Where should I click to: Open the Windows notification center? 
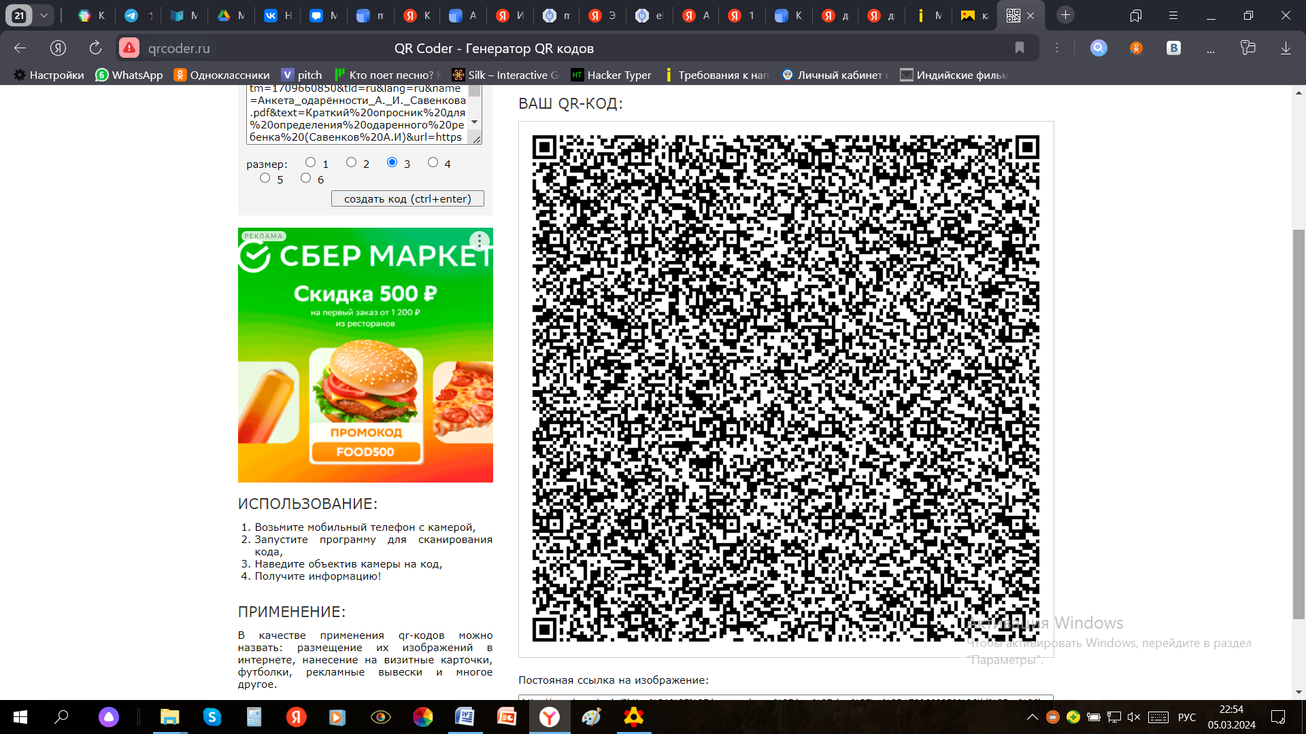[1278, 717]
